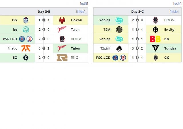Hide the Day 3-B table
Screen dimensions: 183x129
click(x=81, y=12)
